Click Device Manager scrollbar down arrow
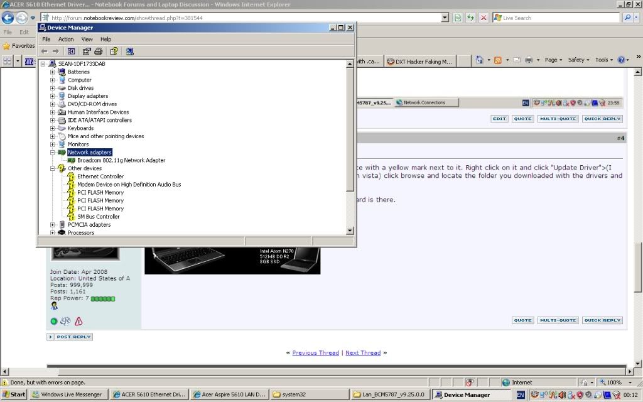This screenshot has width=643, height=402. coord(350,231)
